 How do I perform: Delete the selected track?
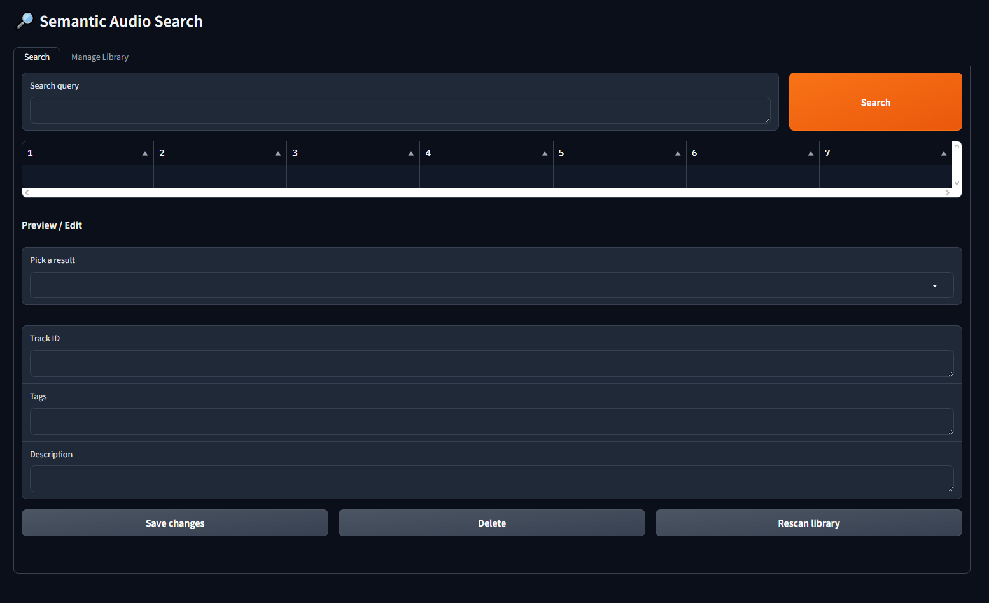(x=492, y=523)
